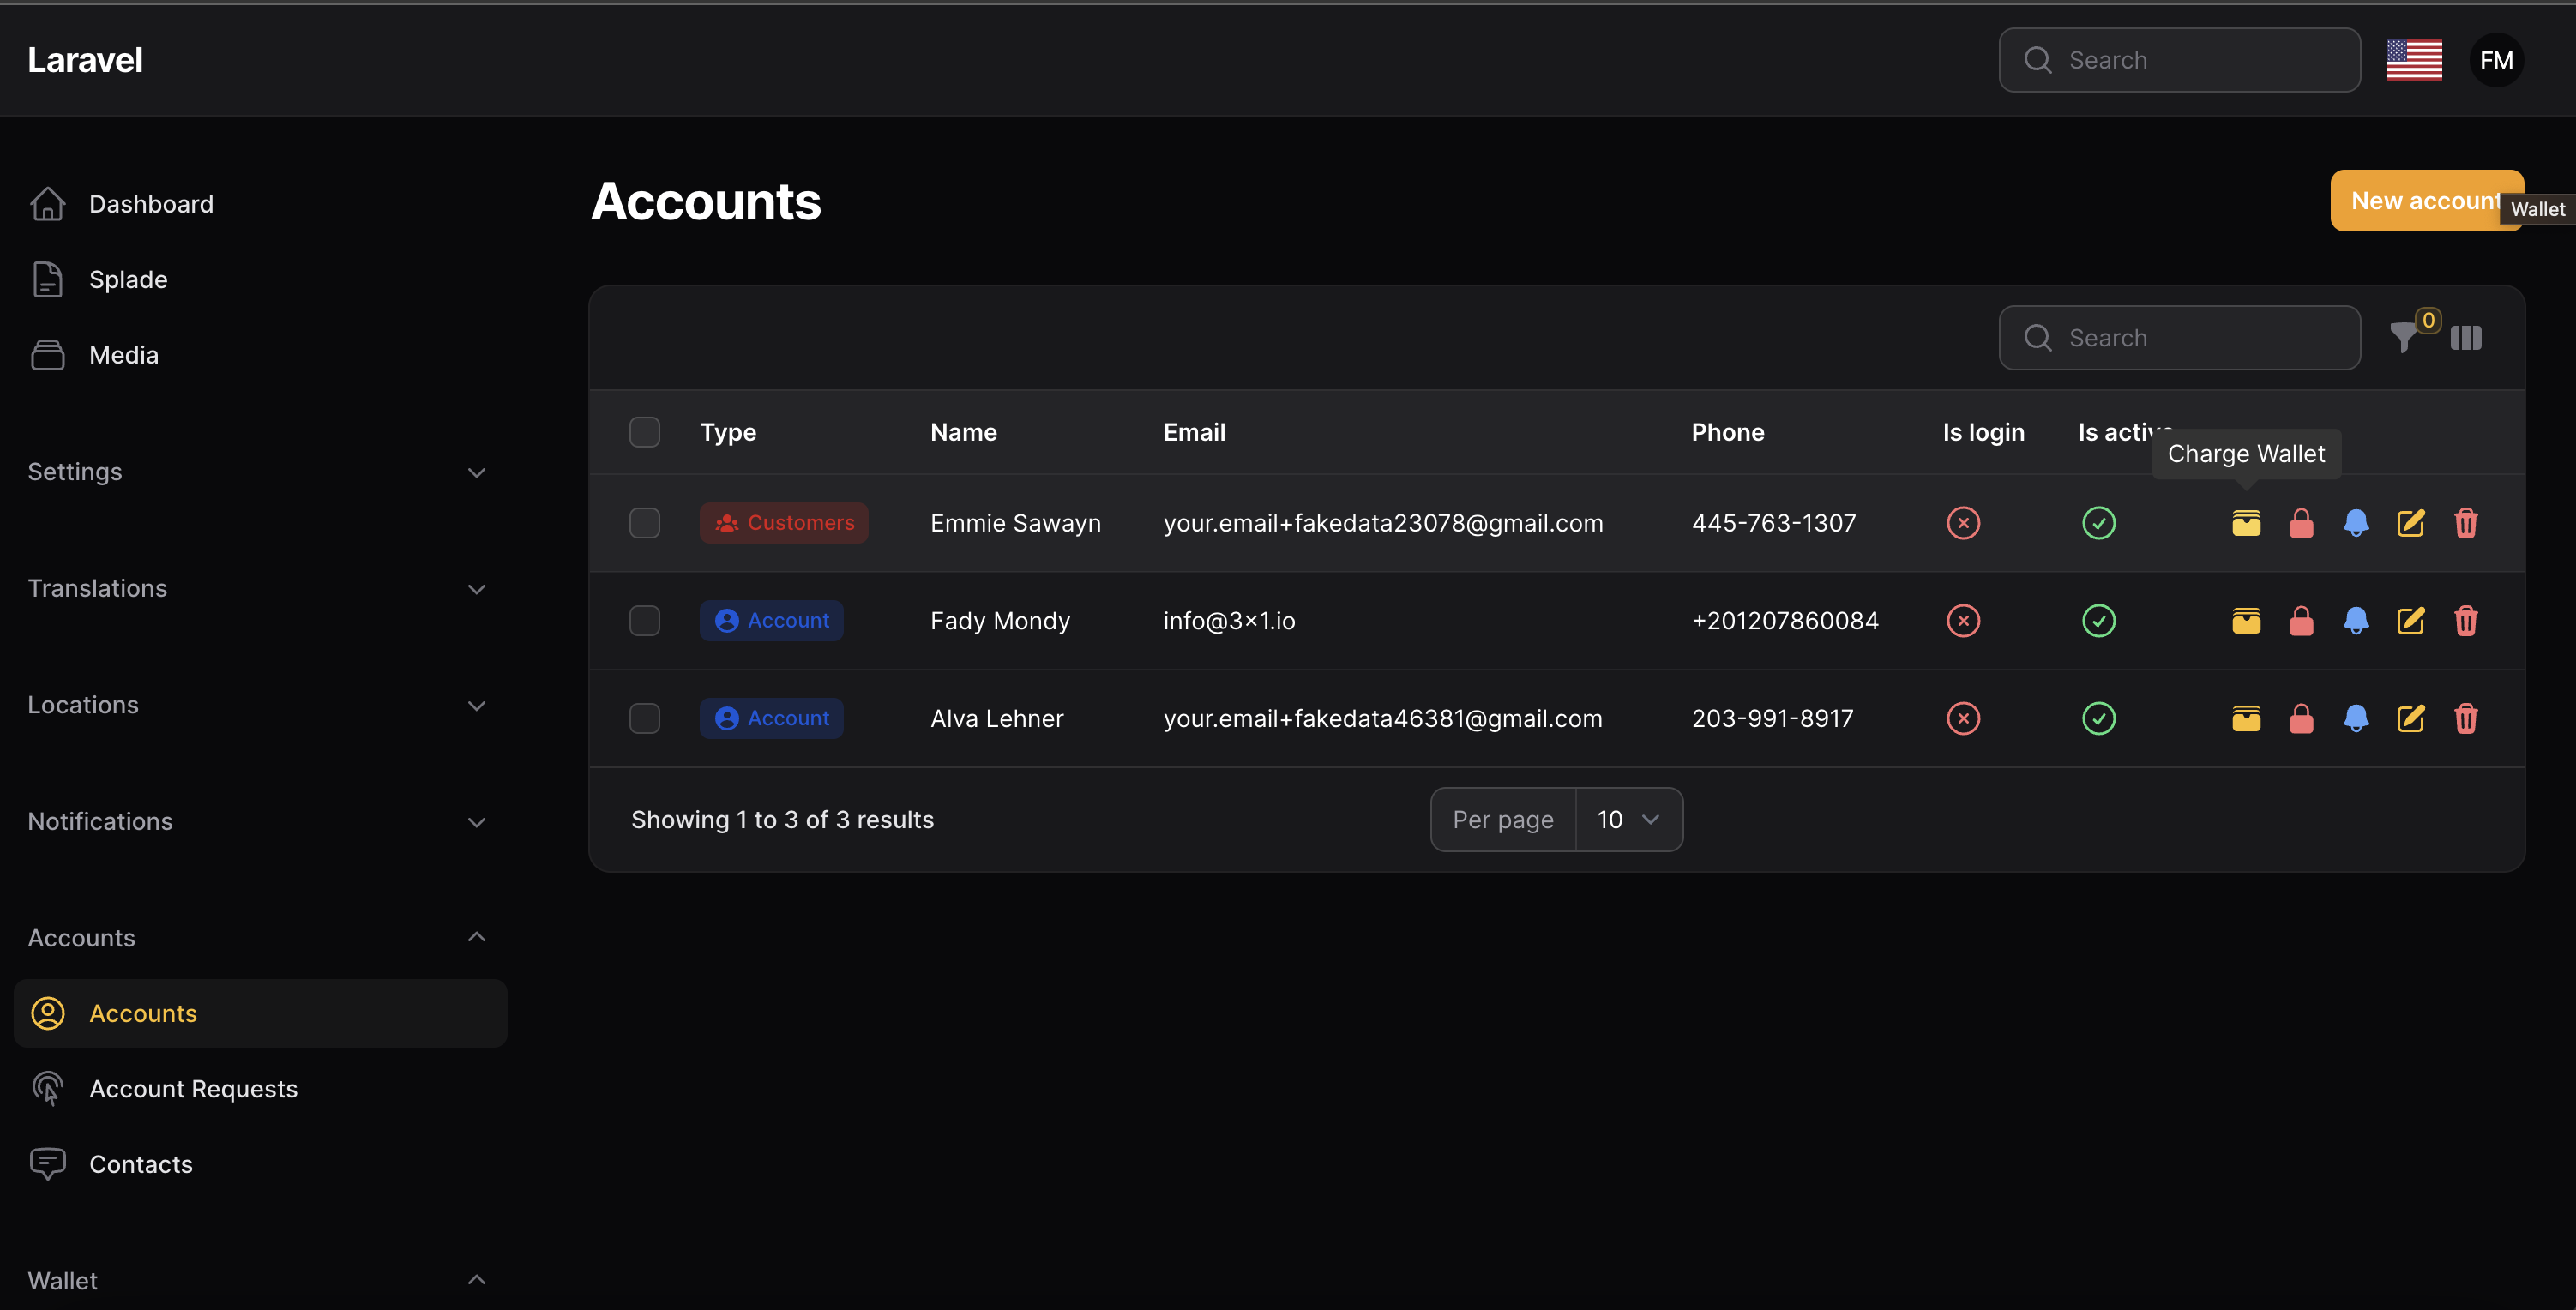The height and width of the screenshot is (1310, 2576).
Task: Collapse the Accounts sidebar group
Action: point(257,938)
